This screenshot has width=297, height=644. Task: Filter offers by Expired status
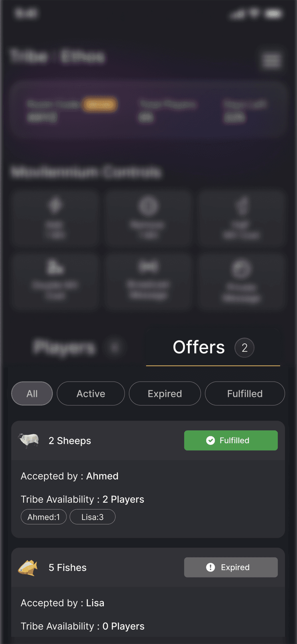(165, 394)
